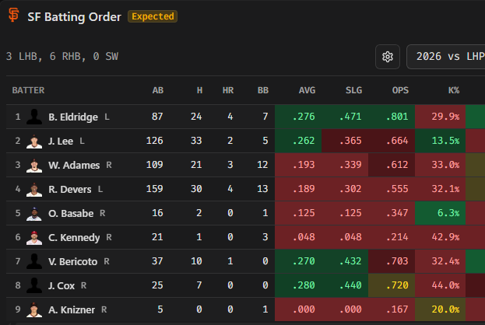Click the BATTER column header
This screenshot has width=485, height=325.
pyautogui.click(x=28, y=90)
